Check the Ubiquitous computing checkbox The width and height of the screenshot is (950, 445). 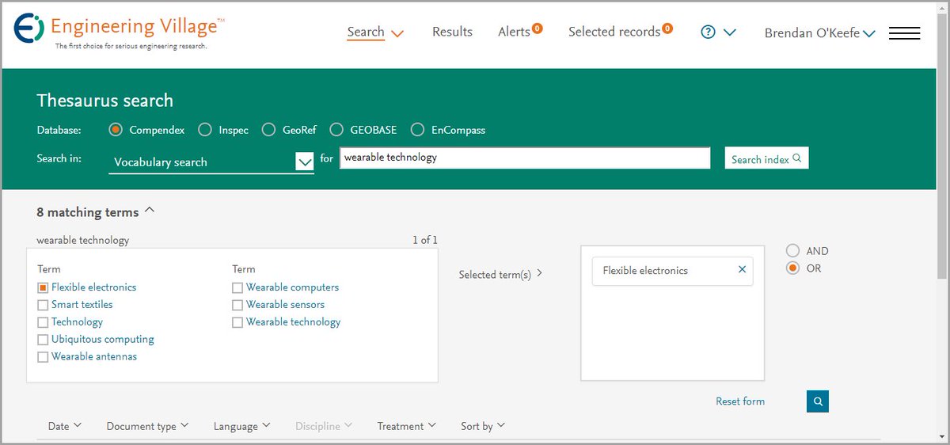[43, 340]
